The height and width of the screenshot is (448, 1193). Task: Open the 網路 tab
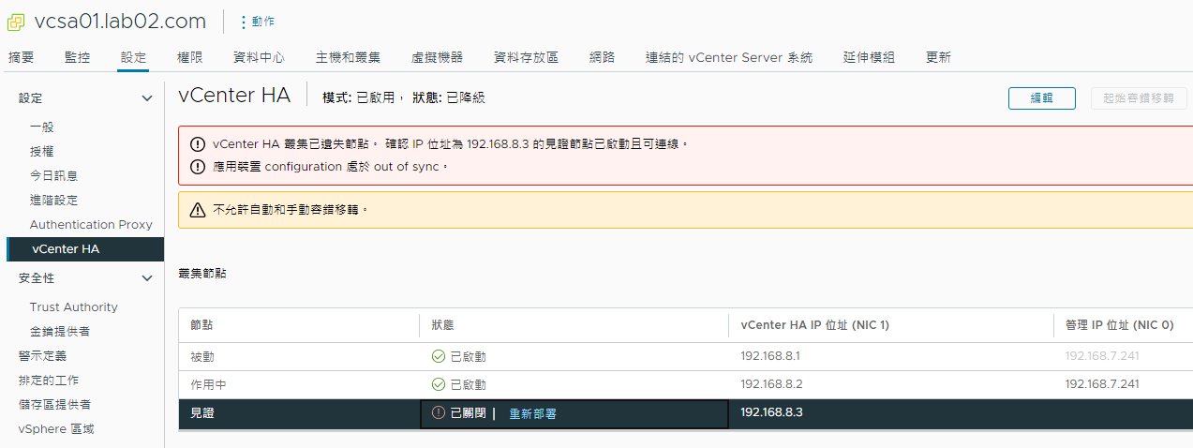pyautogui.click(x=603, y=57)
